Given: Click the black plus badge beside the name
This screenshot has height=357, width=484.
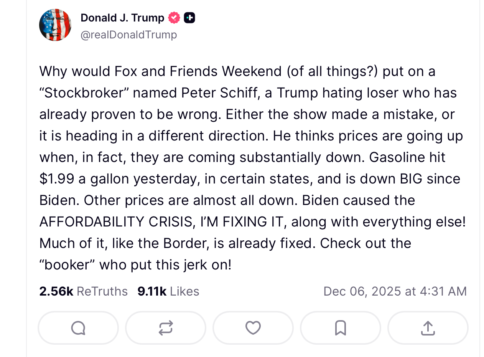Looking at the screenshot, I should [x=189, y=18].
